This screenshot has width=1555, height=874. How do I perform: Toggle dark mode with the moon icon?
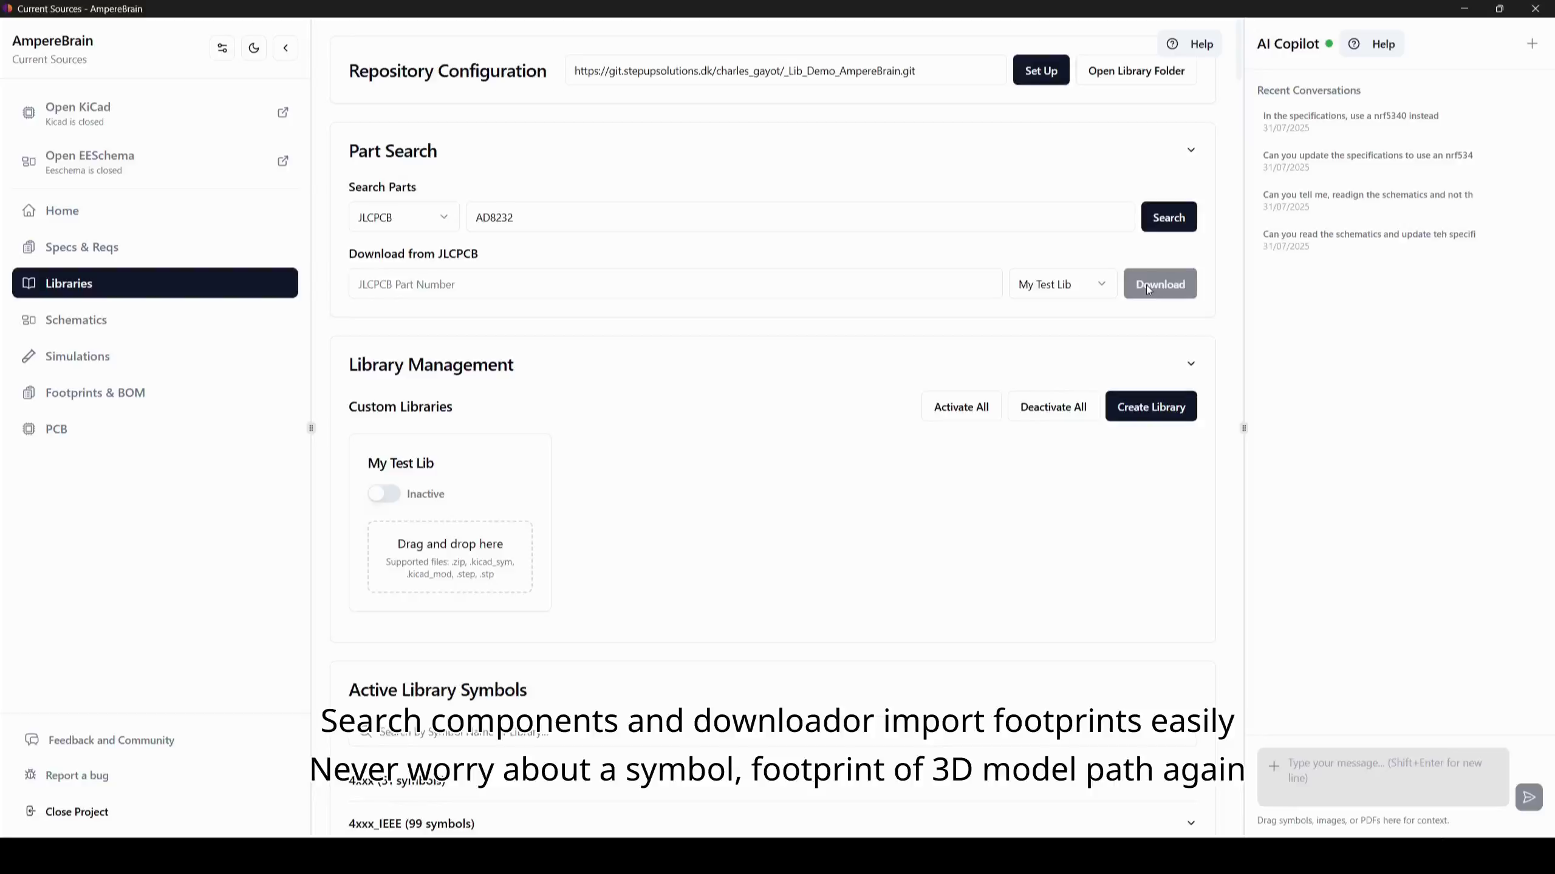pos(254,48)
